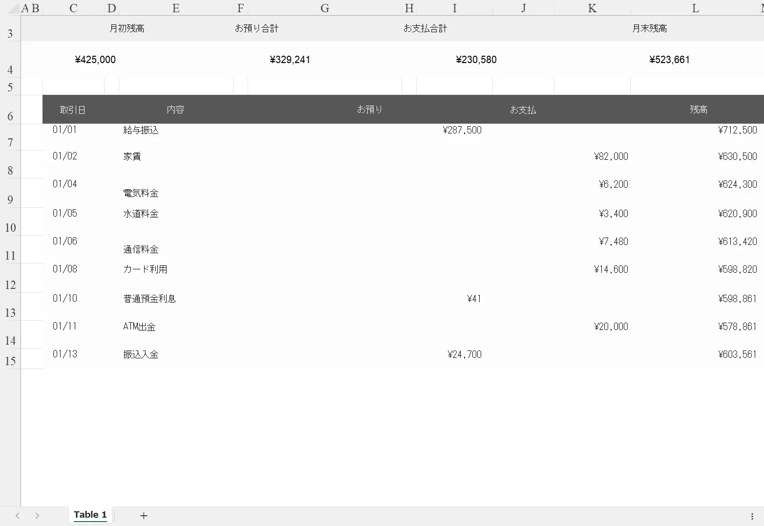
Task: Select the 振込入金 description cell
Action: 141,354
